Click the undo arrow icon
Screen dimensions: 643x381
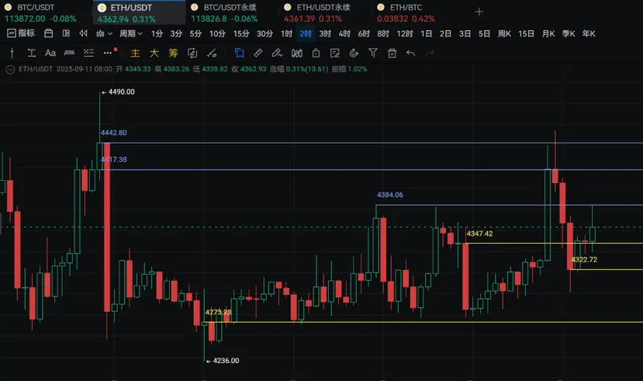(410, 53)
